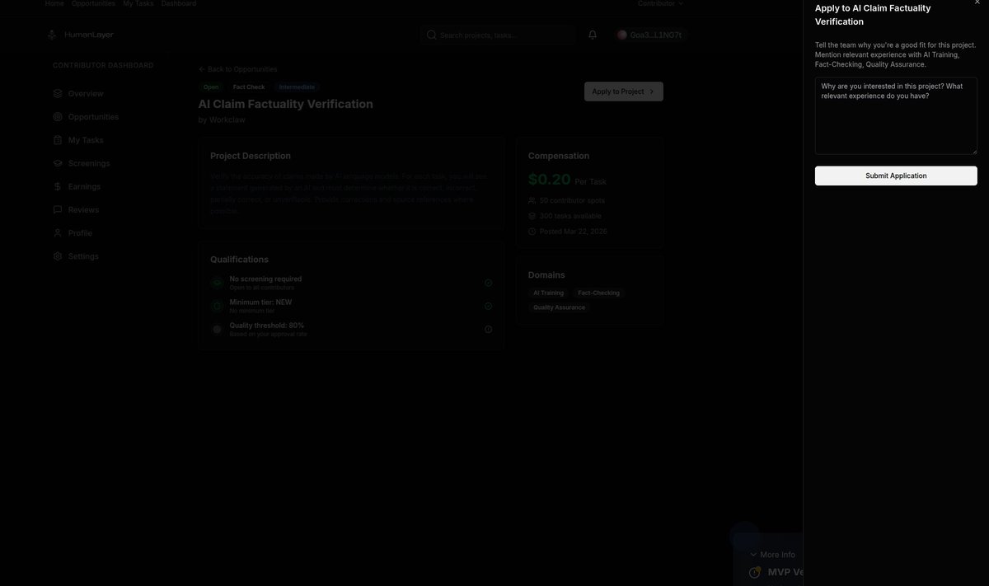Open Opportunities in top navigation bar
This screenshot has height=586, width=989.
pyautogui.click(x=93, y=3)
